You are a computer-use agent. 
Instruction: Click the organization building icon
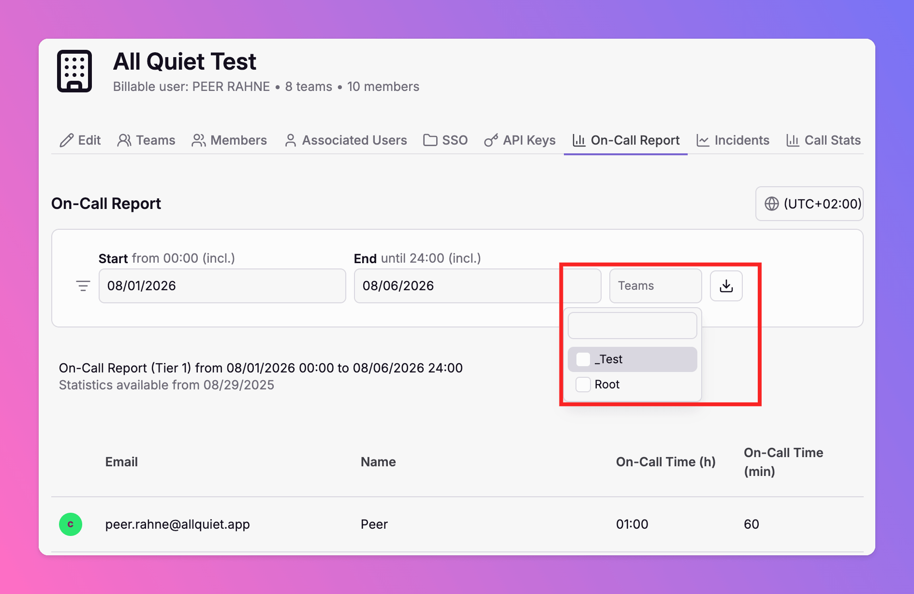point(74,71)
